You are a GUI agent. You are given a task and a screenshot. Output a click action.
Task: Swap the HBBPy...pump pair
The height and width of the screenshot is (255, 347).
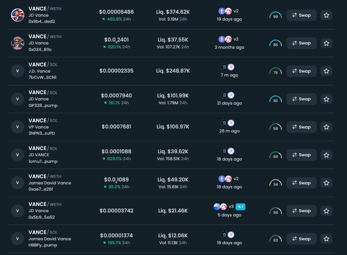point(301,239)
